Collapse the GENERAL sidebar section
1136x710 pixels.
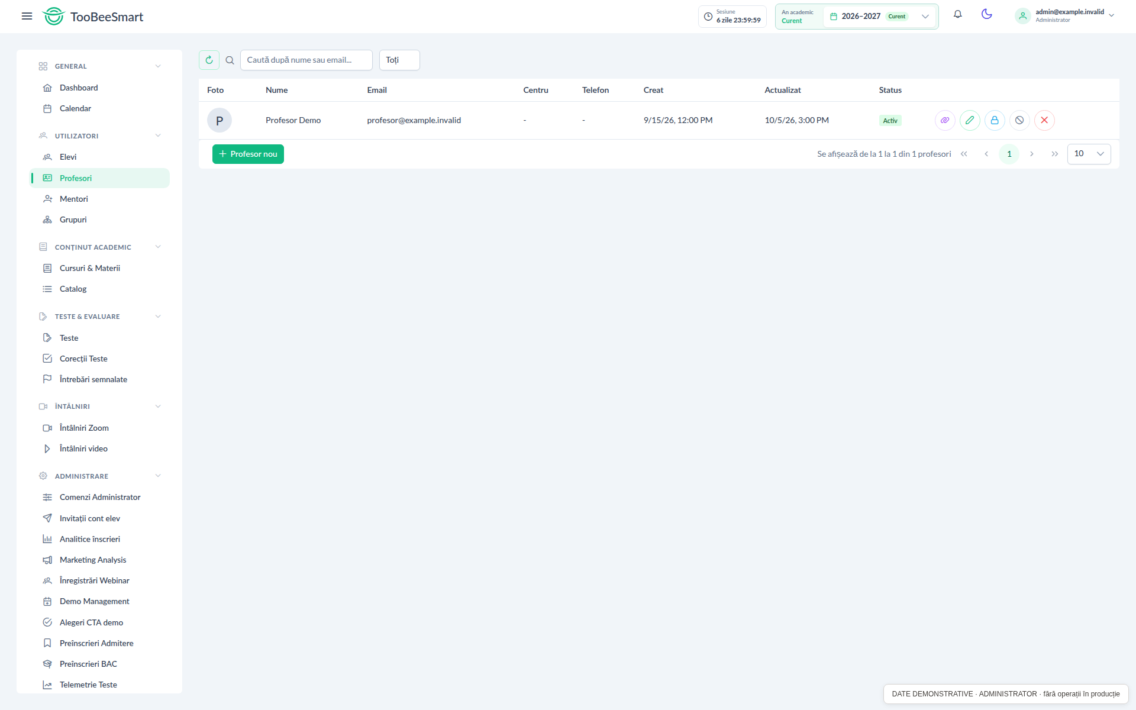pyautogui.click(x=99, y=66)
